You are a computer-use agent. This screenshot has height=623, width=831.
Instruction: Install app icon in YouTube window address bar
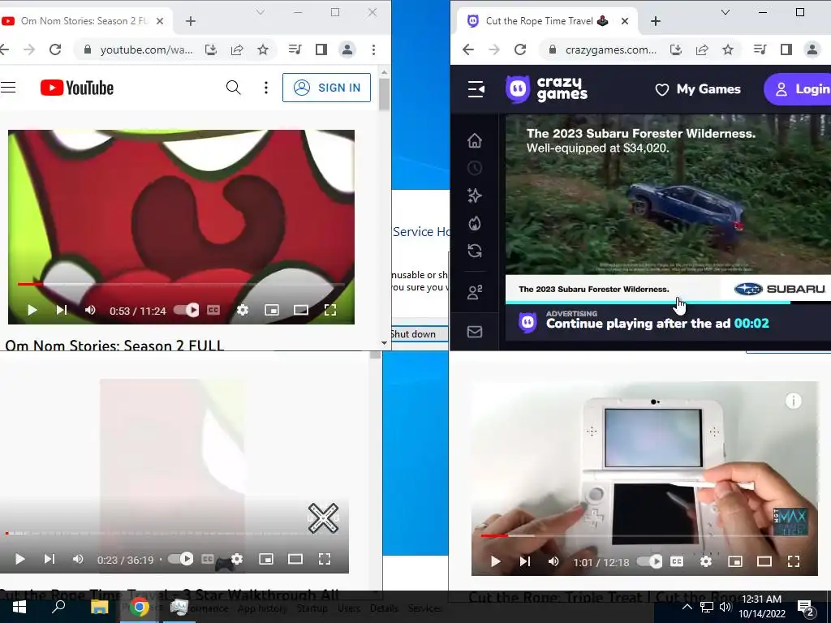[211, 49]
